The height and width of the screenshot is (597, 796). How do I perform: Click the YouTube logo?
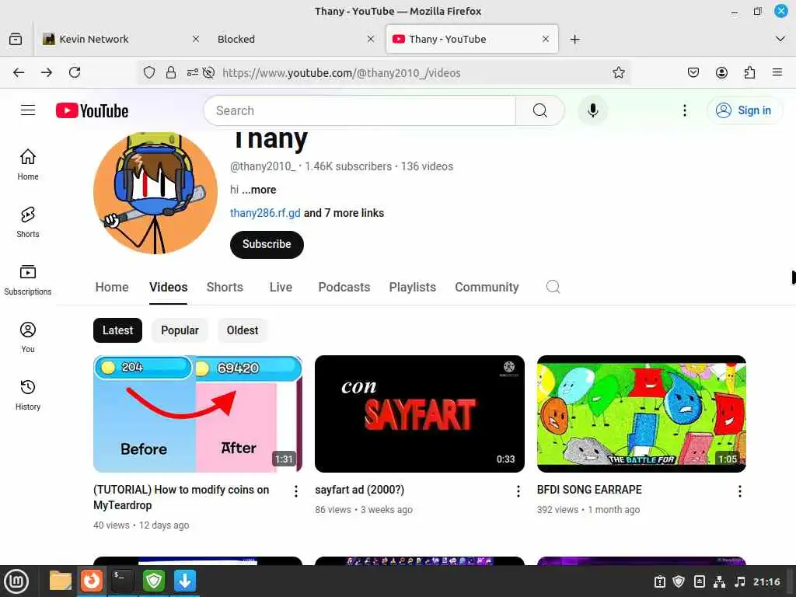[92, 110]
